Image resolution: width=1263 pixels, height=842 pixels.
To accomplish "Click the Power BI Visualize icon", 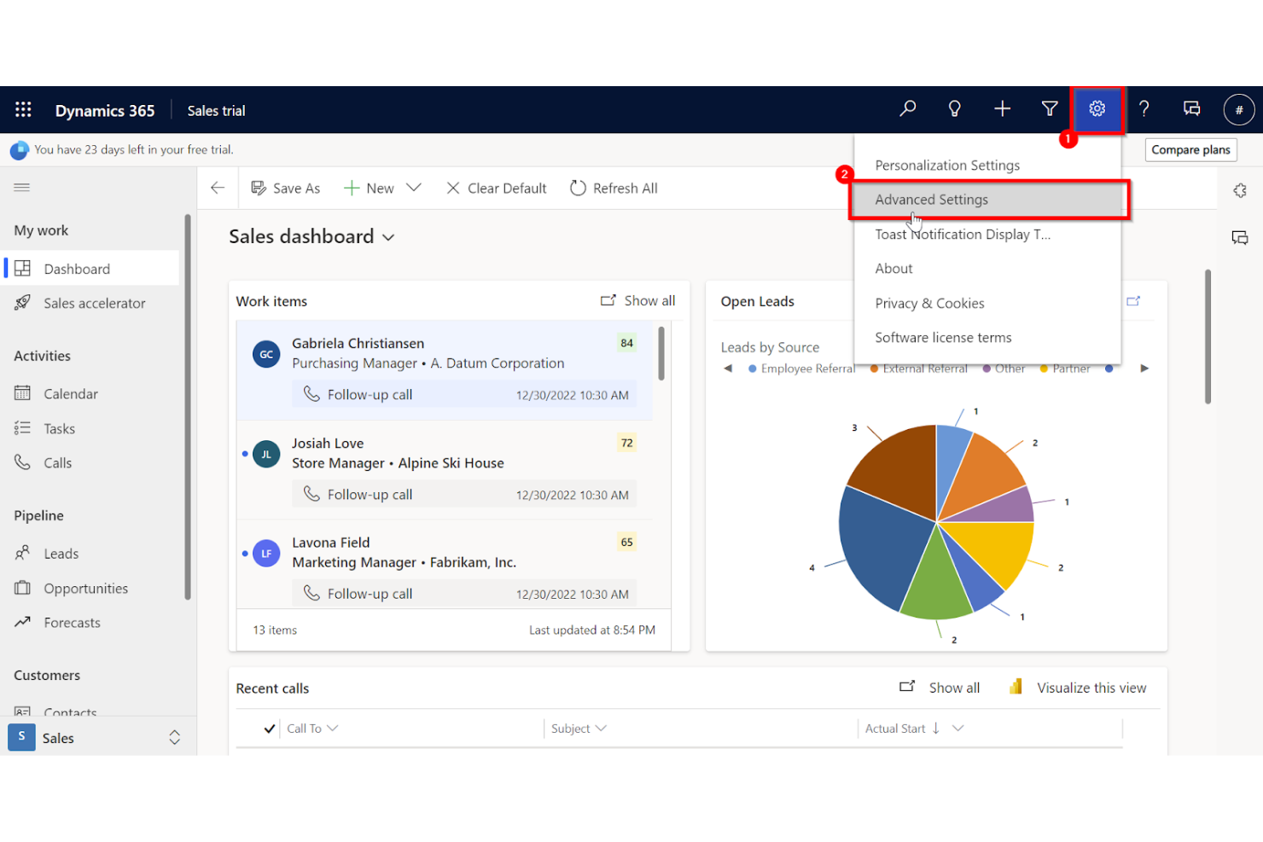I will tap(1016, 687).
